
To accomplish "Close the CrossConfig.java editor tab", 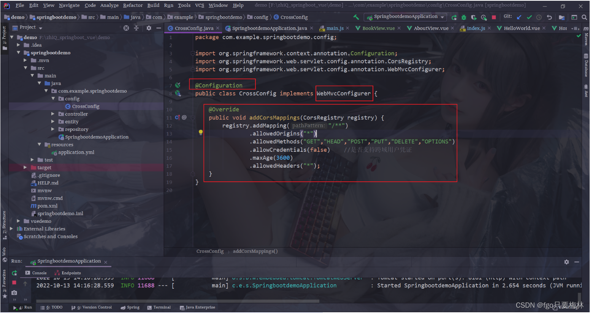I will tap(218, 28).
